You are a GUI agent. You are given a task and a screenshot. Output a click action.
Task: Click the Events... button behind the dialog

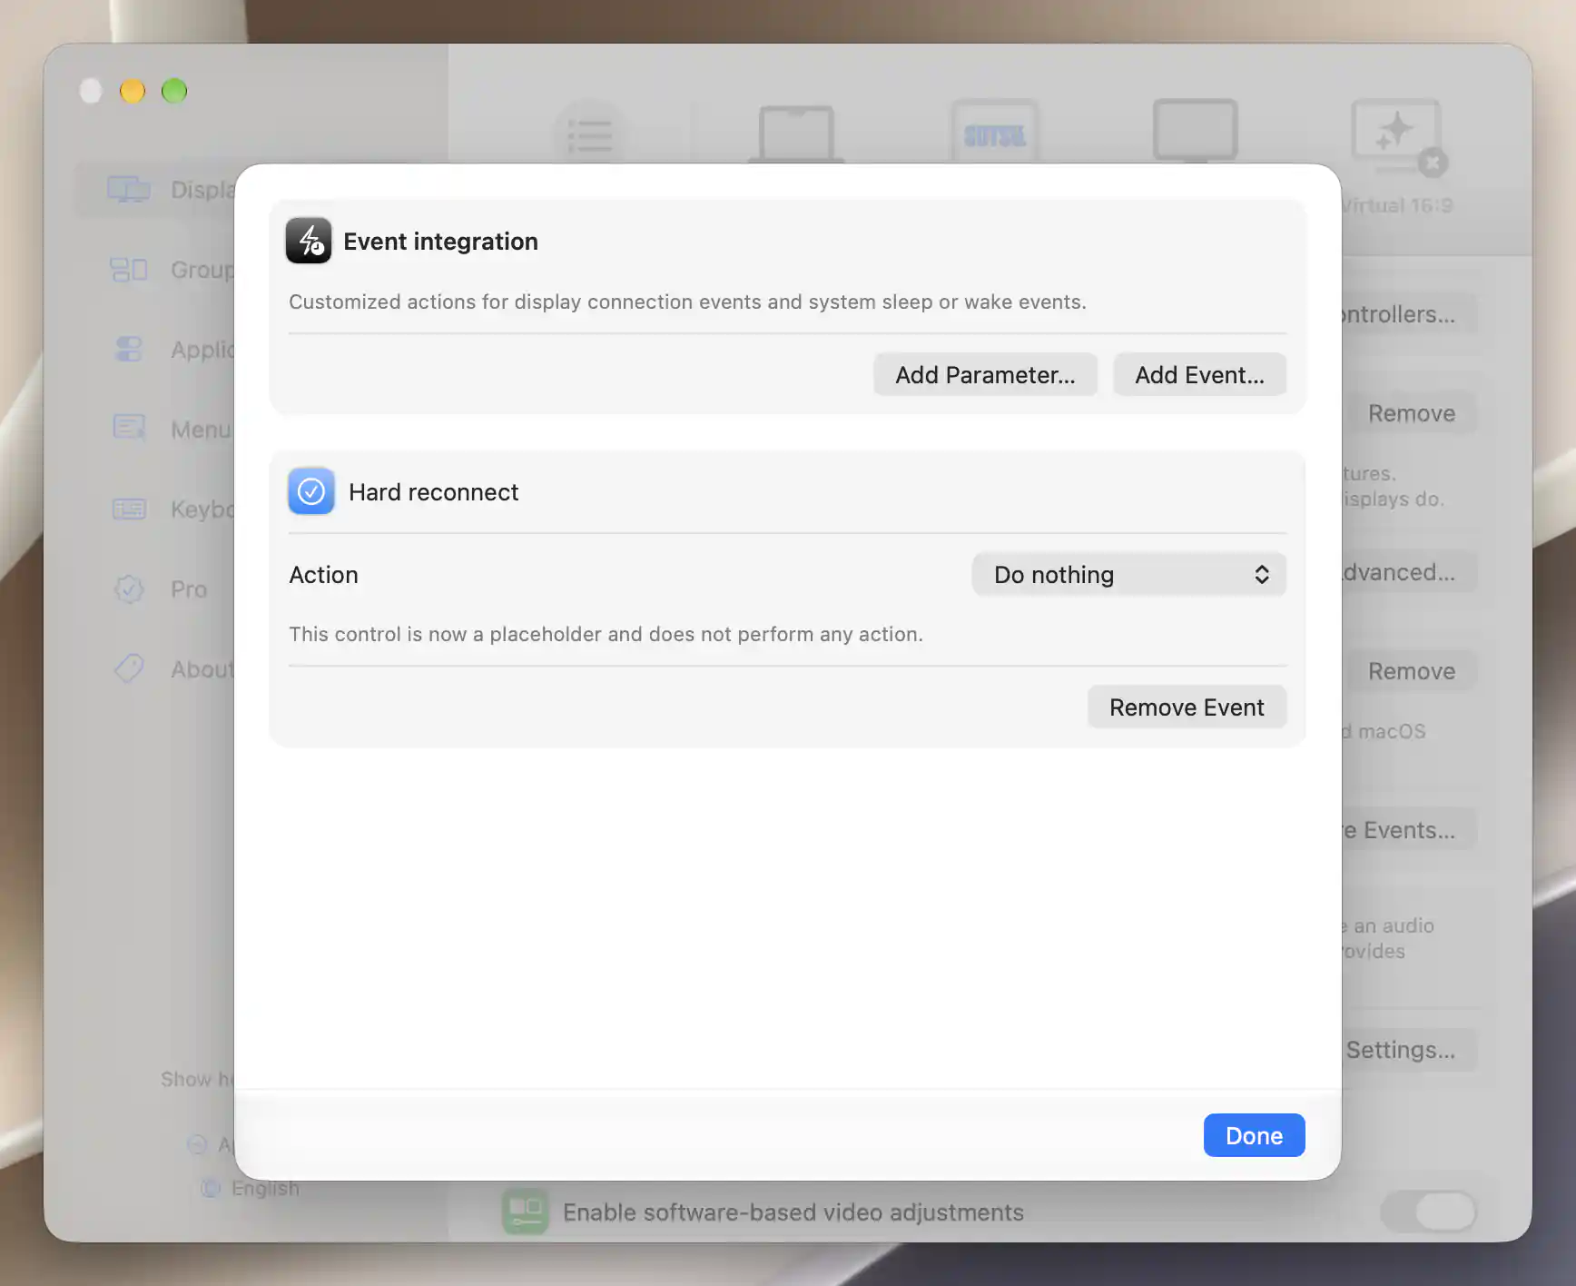[1409, 830]
